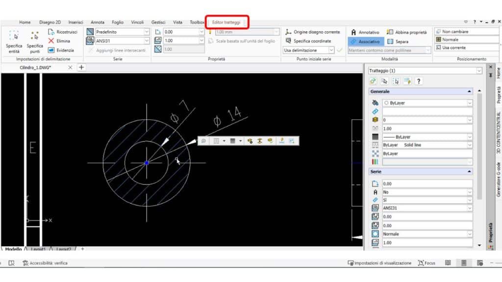Open Impostazioni di visualizzazione in the status bar
Screen dimensions: 502x282
tap(380, 262)
